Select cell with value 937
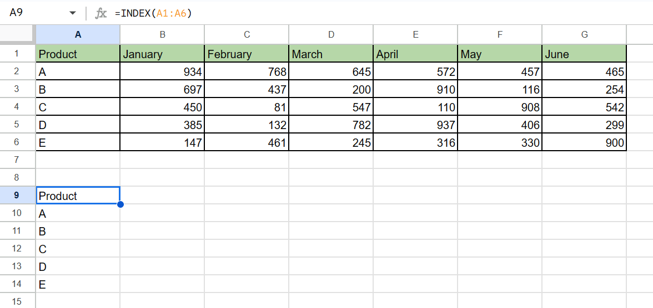The width and height of the screenshot is (653, 308). [x=415, y=125]
